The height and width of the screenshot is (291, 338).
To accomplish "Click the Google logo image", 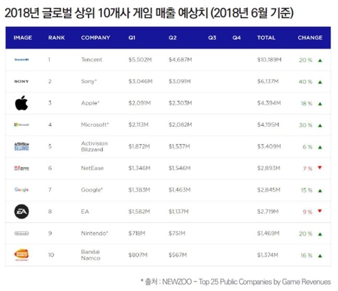I will tap(21, 190).
